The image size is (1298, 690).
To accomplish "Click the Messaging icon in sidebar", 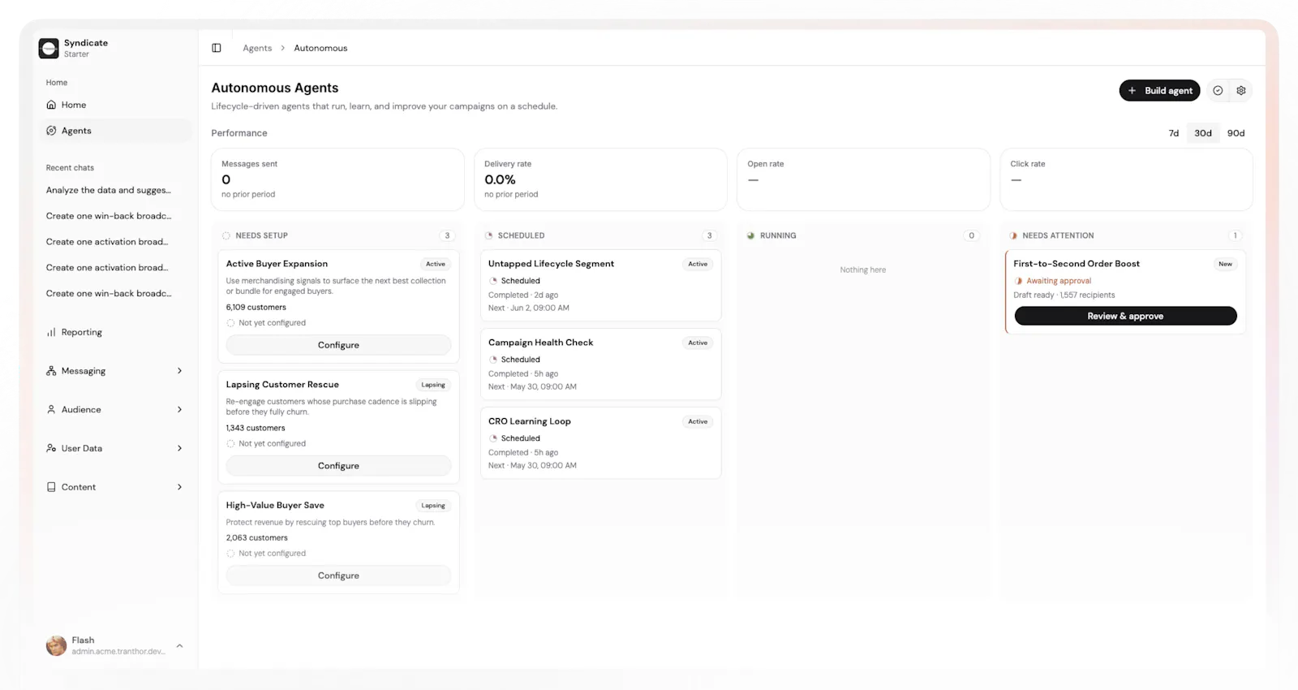I will point(51,371).
